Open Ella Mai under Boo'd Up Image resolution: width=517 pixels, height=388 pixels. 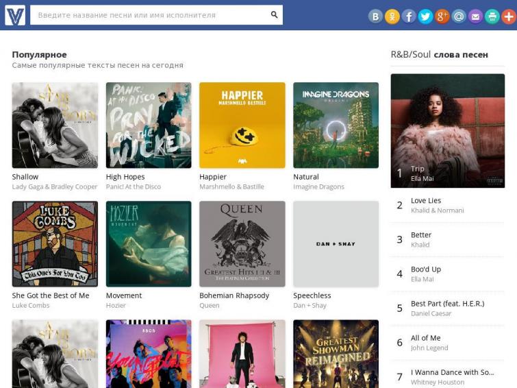[x=422, y=279]
